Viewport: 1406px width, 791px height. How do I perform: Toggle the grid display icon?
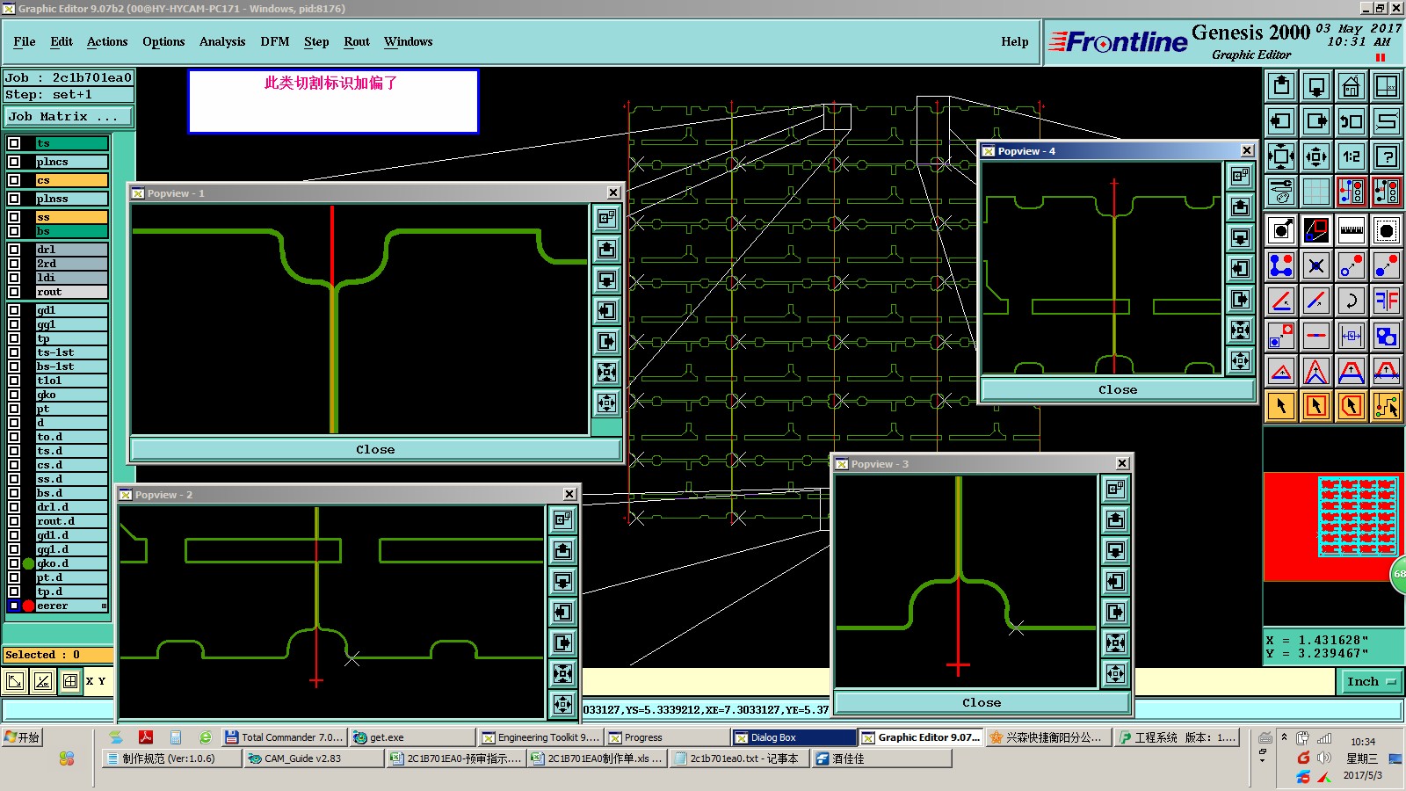coord(1316,192)
